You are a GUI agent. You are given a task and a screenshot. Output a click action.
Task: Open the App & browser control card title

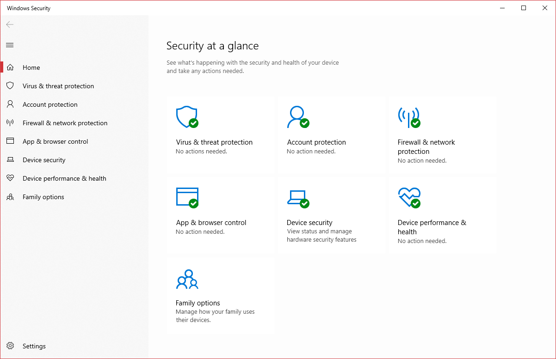tap(211, 223)
